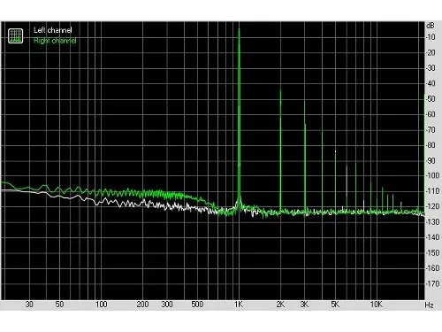The height and width of the screenshot is (332, 442).
Task: Click the -70 dB scale label
Action: (431, 129)
